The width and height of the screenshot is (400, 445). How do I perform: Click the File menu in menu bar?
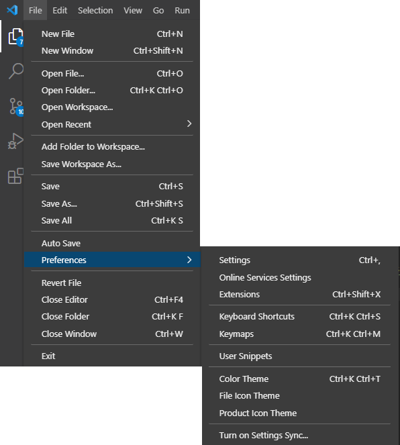pos(35,10)
